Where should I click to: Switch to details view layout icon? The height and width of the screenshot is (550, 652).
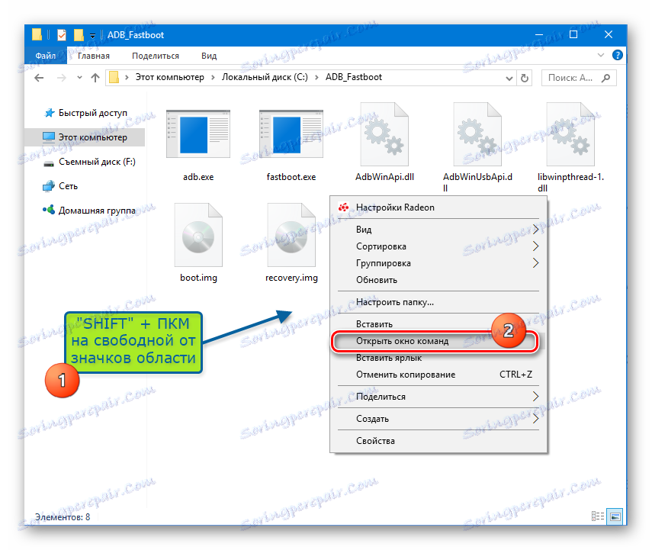[x=598, y=516]
